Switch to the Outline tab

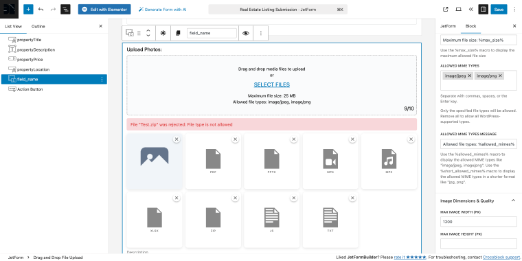[x=38, y=26]
